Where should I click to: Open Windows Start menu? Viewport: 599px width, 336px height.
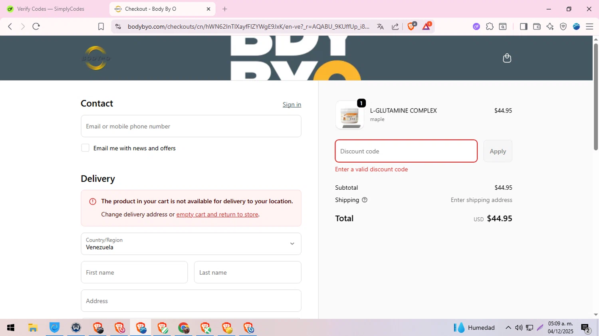coord(11,328)
